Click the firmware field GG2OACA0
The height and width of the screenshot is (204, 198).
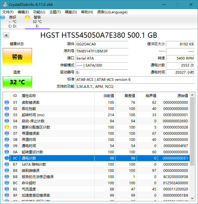(x=102, y=44)
